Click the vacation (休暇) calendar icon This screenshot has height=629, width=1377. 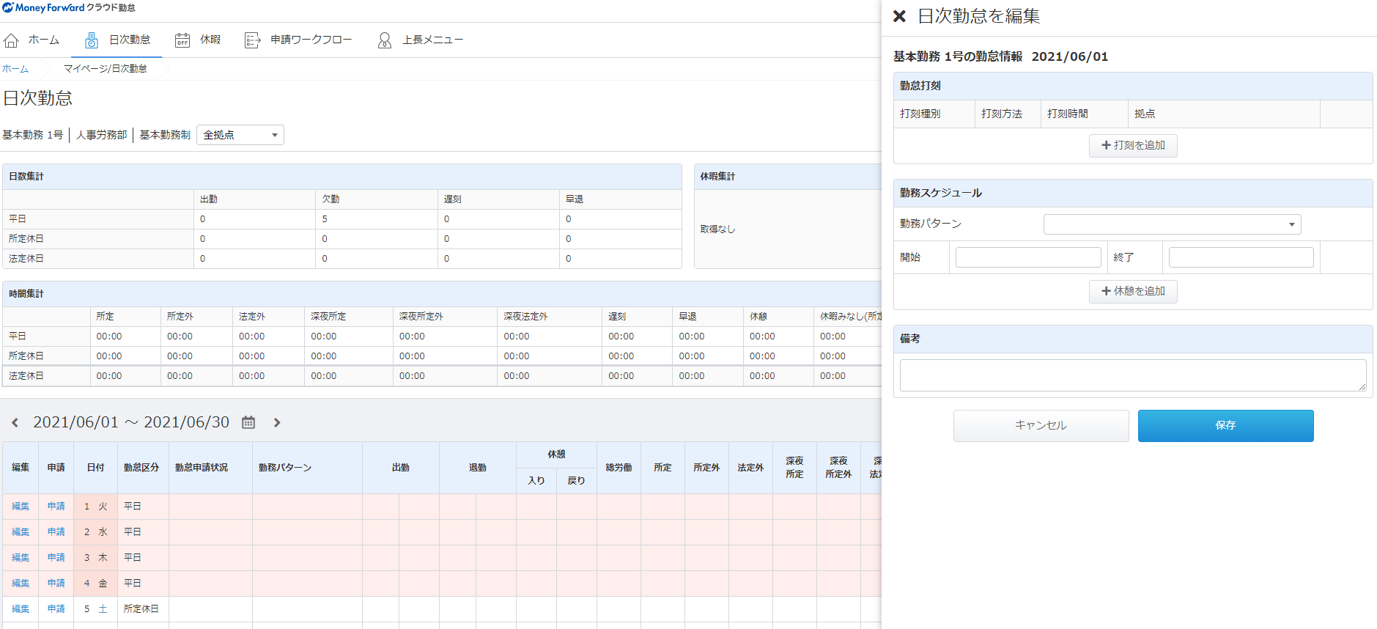(x=182, y=40)
